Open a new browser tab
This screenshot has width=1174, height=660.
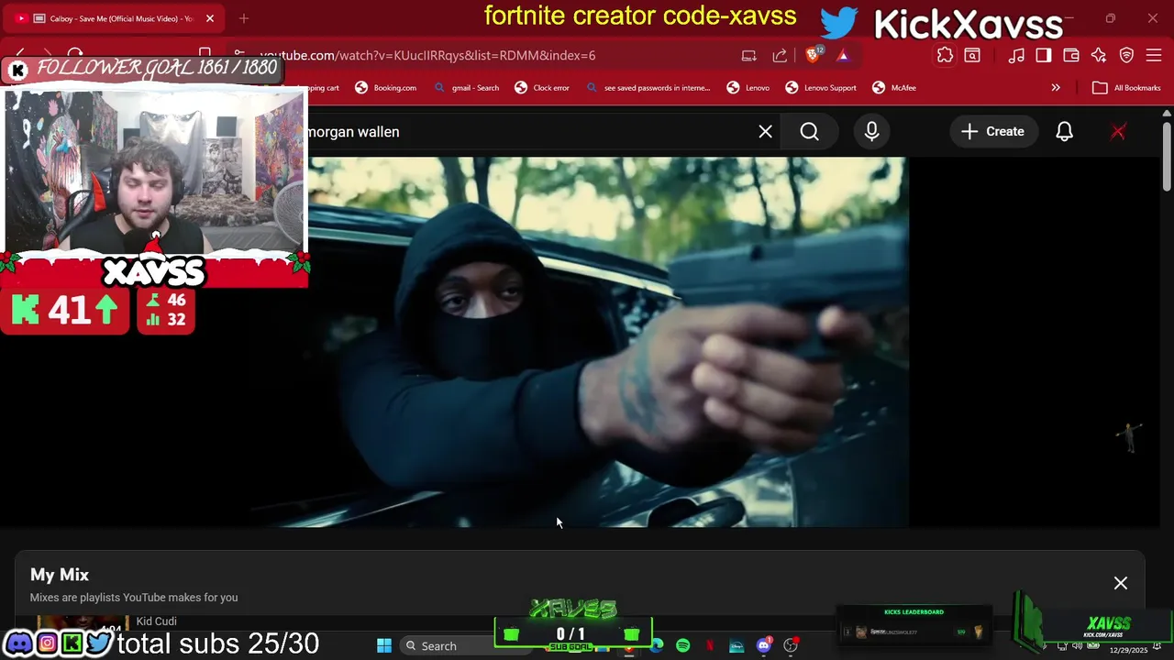tap(244, 18)
